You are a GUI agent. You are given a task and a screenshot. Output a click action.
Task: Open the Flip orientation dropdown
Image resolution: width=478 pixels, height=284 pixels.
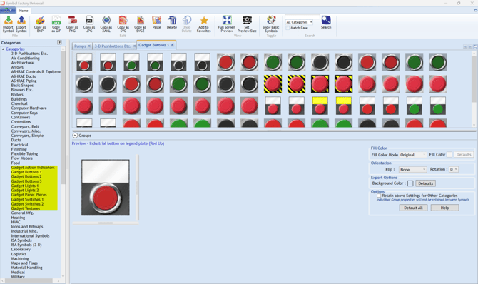(413, 170)
